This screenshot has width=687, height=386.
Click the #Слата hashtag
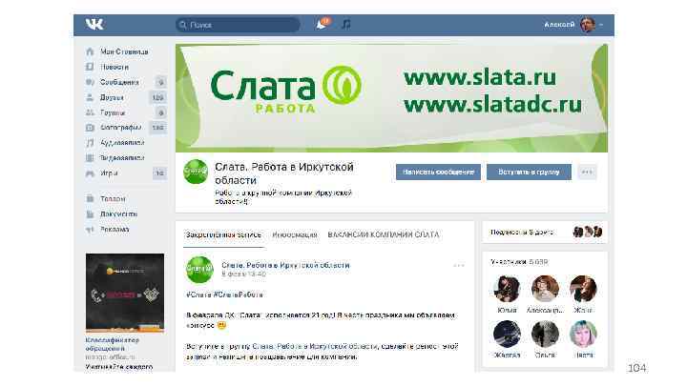point(198,295)
